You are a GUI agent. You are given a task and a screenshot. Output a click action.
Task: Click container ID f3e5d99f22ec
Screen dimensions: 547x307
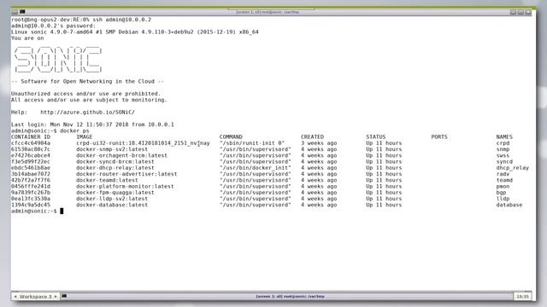[31, 161]
